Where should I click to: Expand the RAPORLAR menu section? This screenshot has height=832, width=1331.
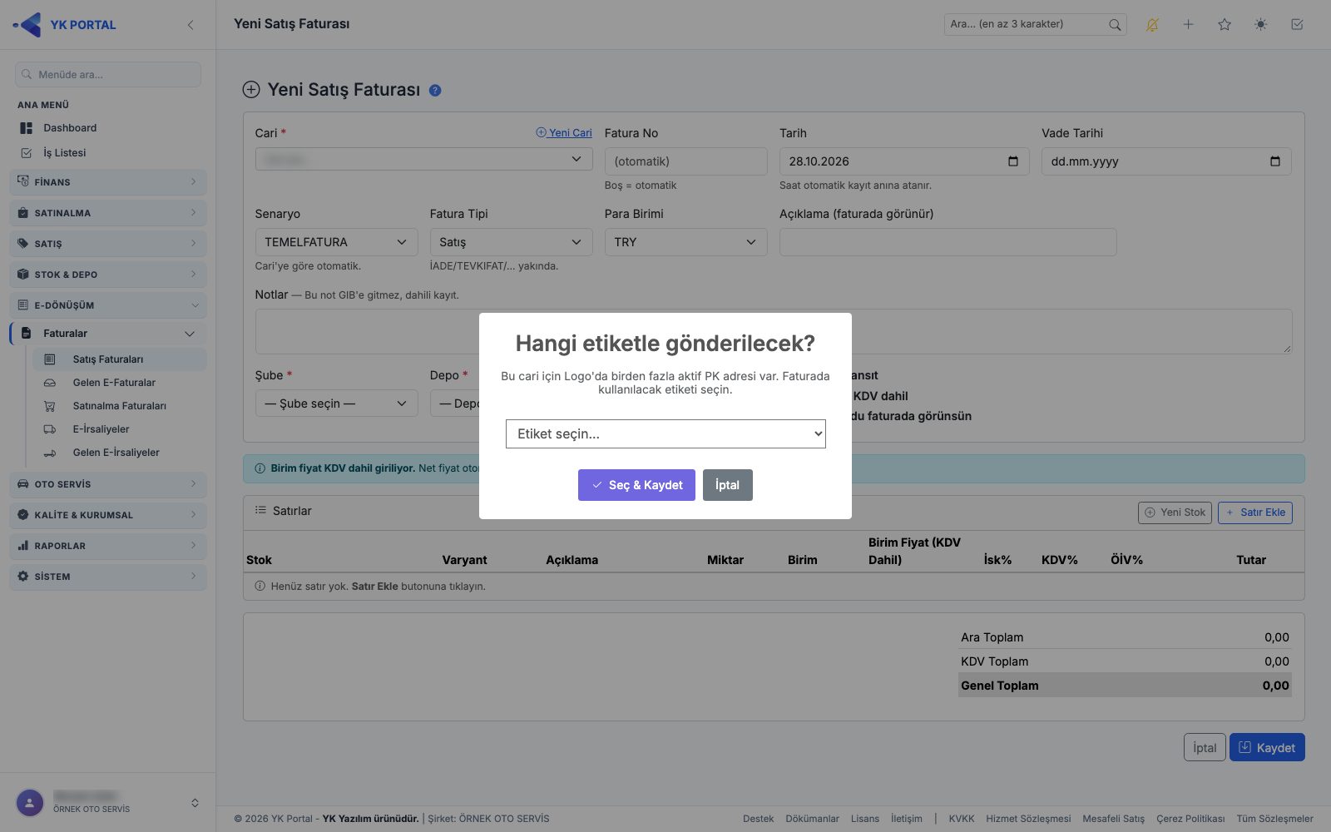(108, 546)
